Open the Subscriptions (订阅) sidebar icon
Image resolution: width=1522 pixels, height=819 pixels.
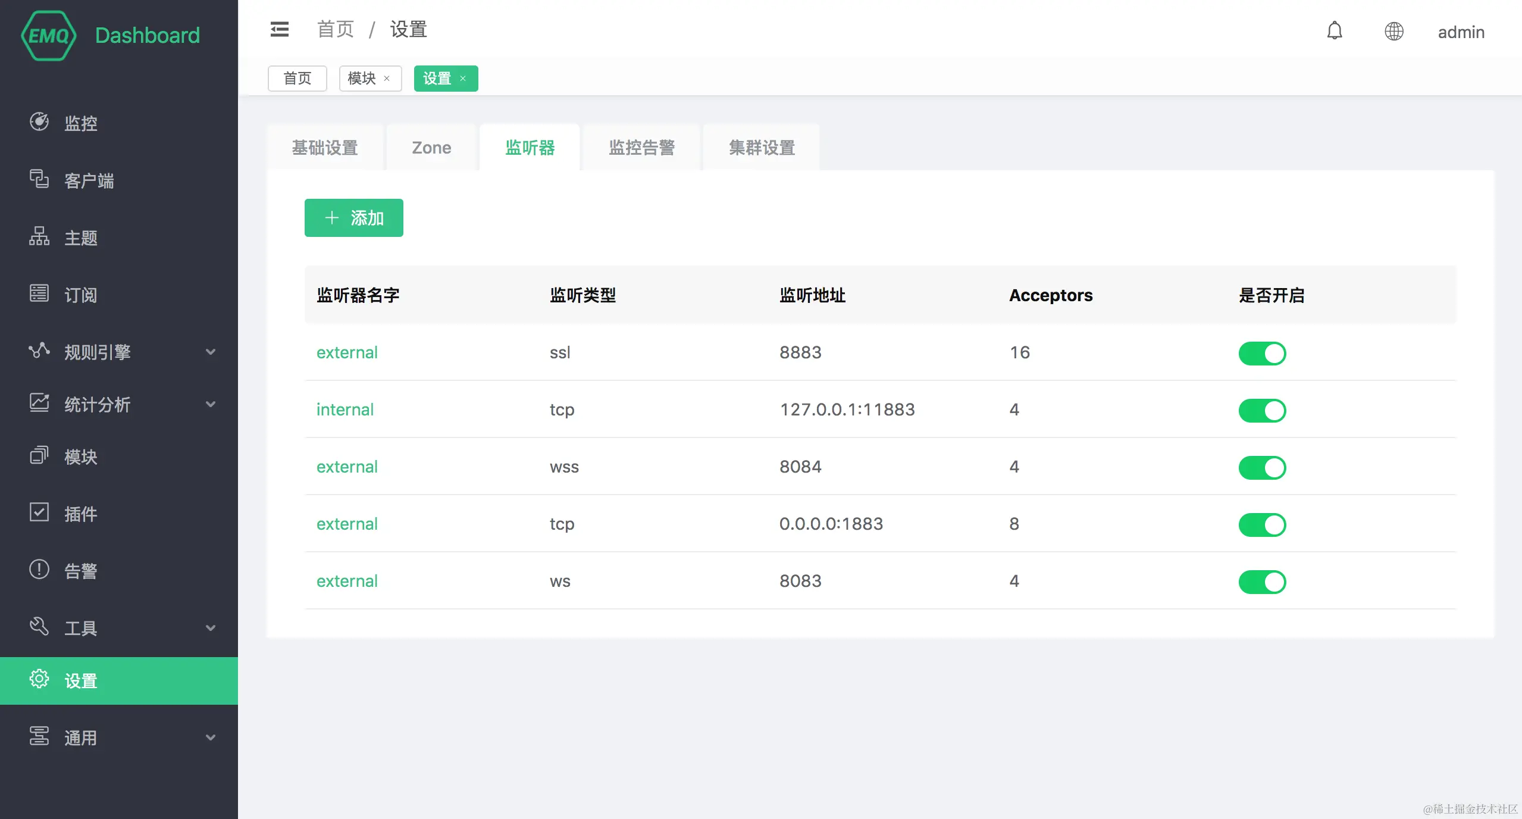point(39,293)
